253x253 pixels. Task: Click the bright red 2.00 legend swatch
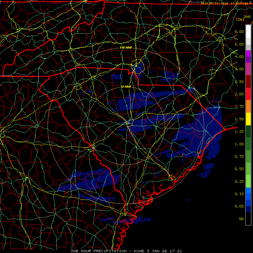[248, 94]
